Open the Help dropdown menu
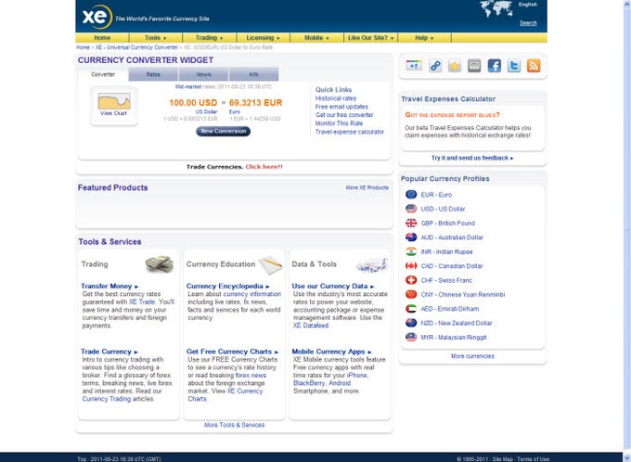 tap(424, 37)
